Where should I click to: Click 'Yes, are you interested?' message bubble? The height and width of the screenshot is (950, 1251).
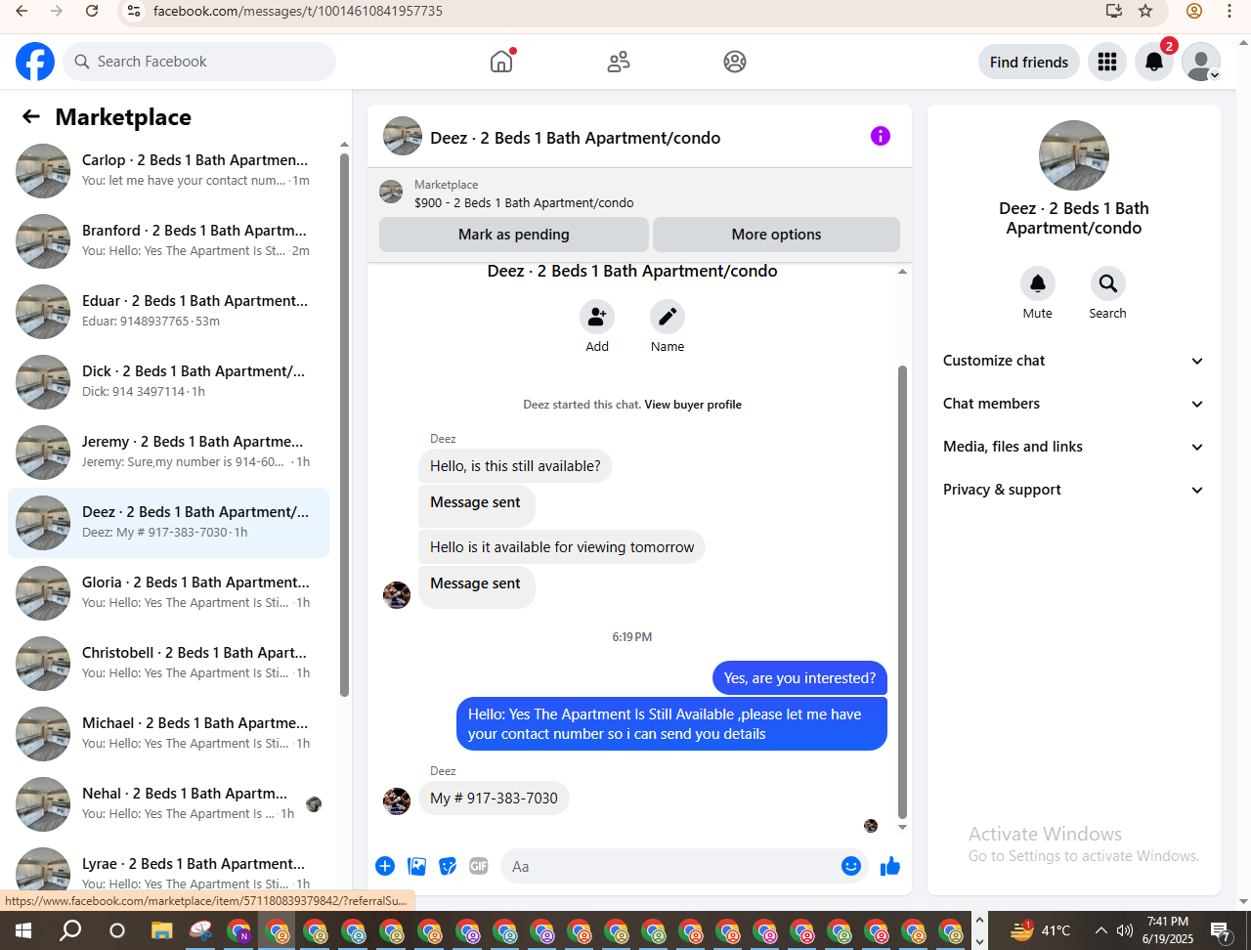tap(799, 678)
